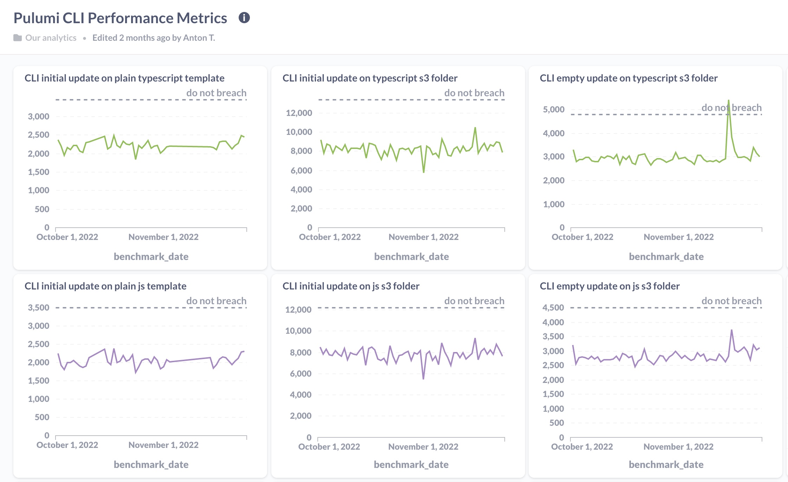Click the 3,500 axis value on plain js chart
Viewport: 788px width, 482px height.
(x=39, y=307)
